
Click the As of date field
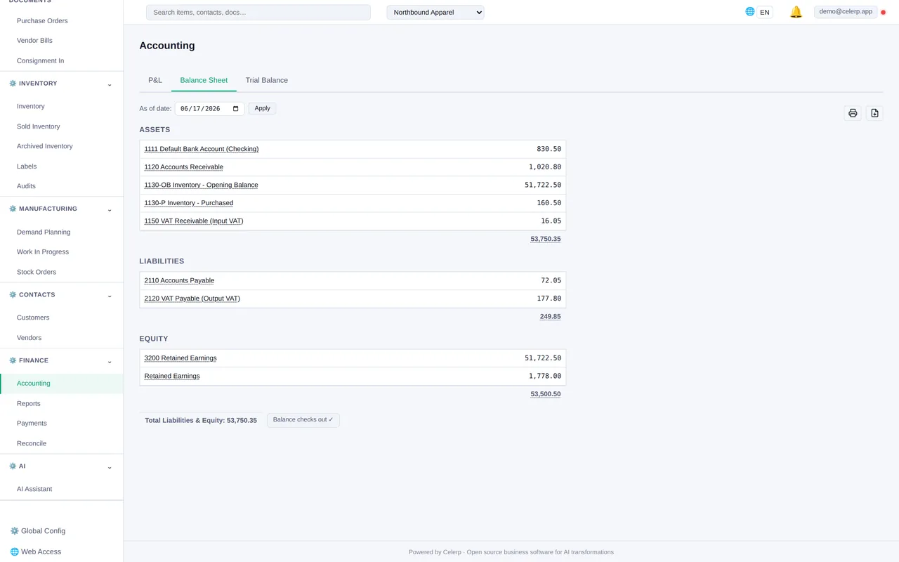coord(210,109)
